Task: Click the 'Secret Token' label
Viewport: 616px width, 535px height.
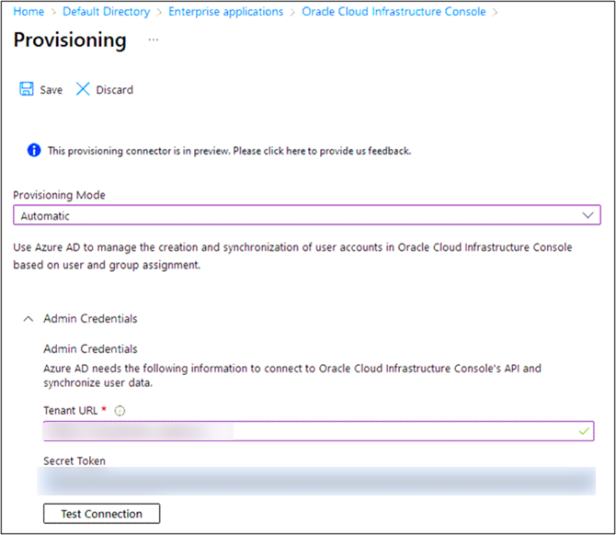Action: [x=74, y=461]
